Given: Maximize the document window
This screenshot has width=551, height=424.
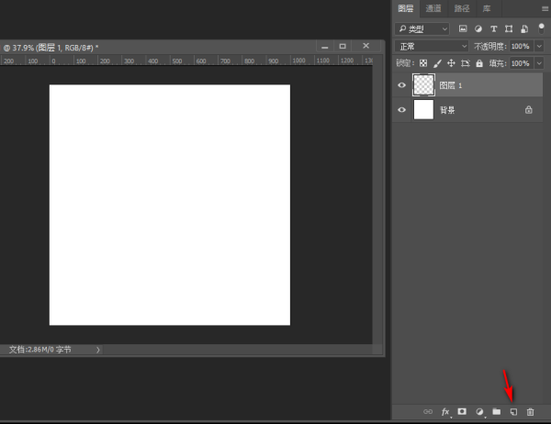Looking at the screenshot, I should [x=343, y=46].
